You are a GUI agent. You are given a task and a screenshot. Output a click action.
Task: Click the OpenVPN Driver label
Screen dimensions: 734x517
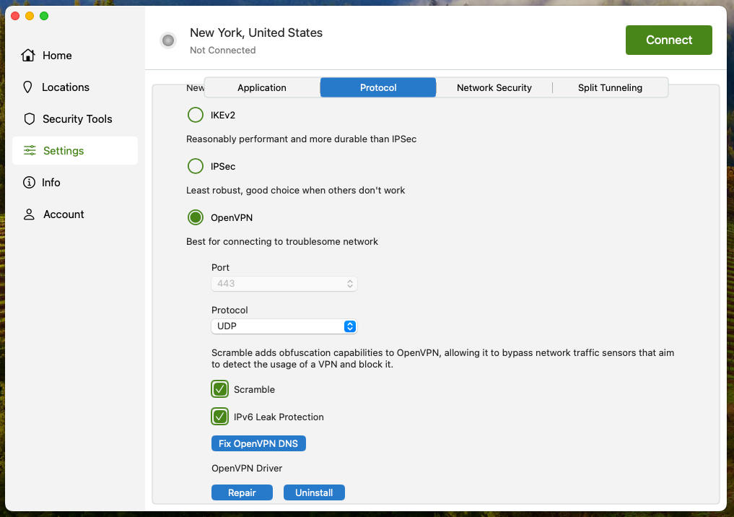click(x=247, y=469)
